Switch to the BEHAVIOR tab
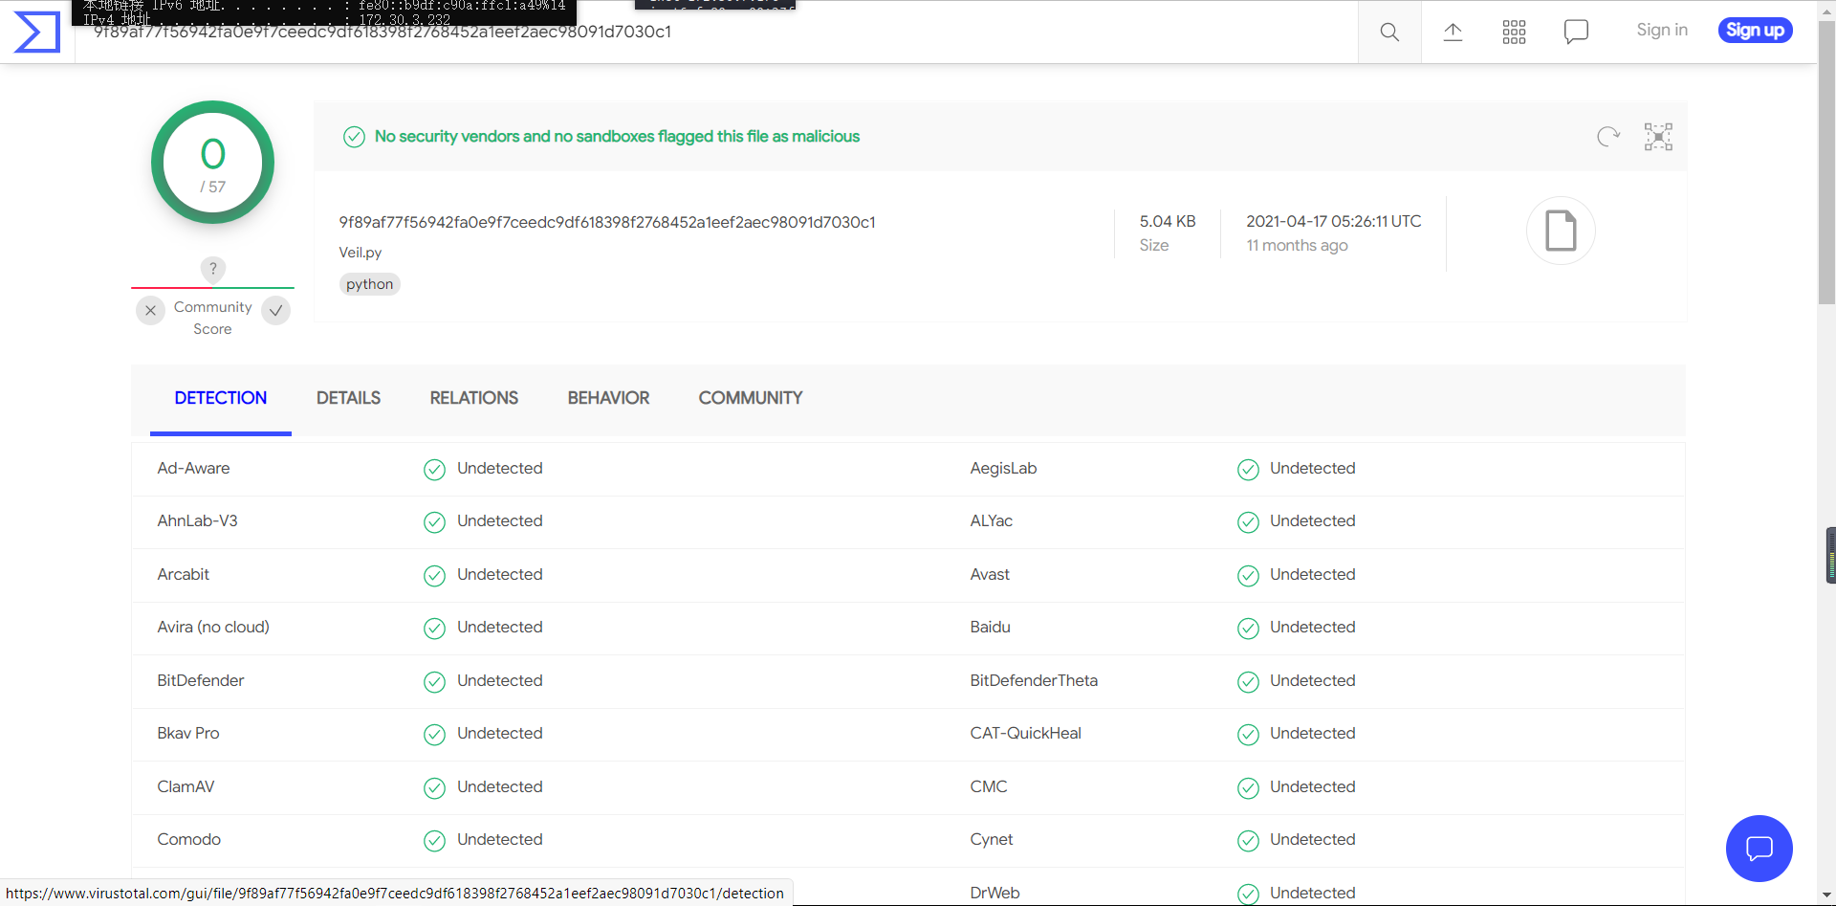The width and height of the screenshot is (1836, 906). coord(608,398)
